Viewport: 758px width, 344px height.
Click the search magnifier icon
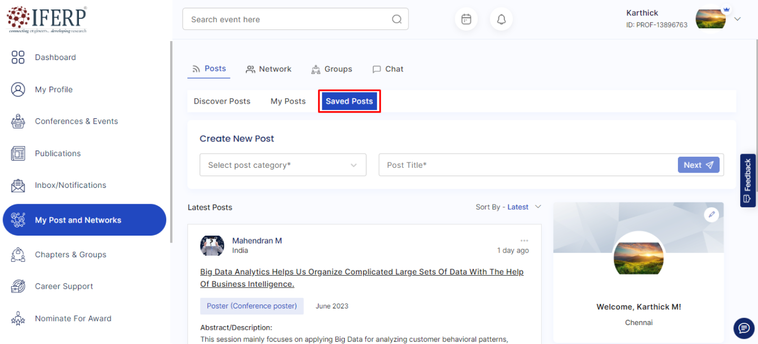[397, 19]
